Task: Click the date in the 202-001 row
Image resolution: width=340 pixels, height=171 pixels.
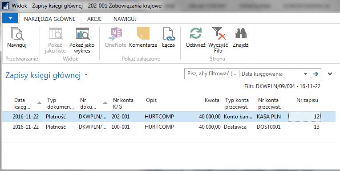Action: [25, 117]
